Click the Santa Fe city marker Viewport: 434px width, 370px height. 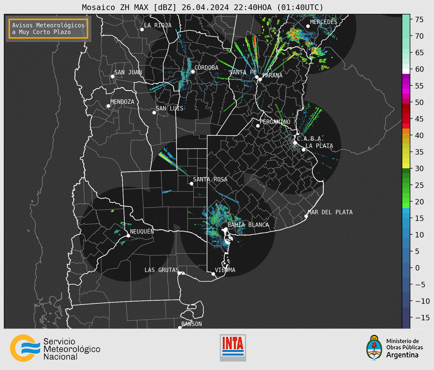[257, 77]
